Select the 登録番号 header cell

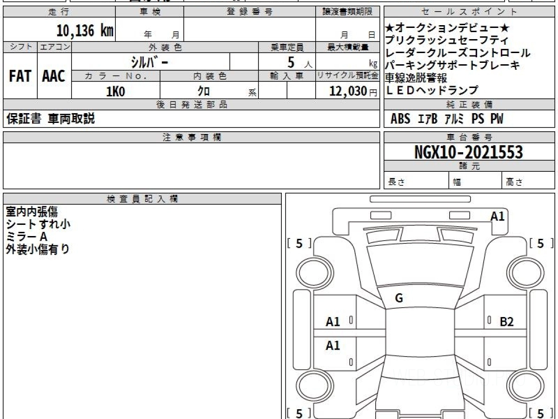tap(250, 12)
